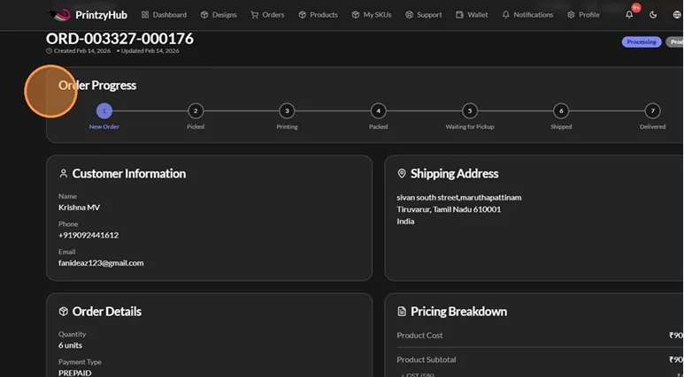Click Tiruvarur, Tamil Nadu 610001 text
The image size is (684, 377).
449,209
